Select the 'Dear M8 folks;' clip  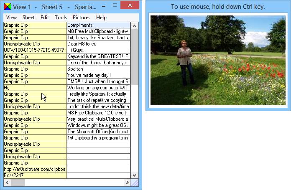point(98,44)
